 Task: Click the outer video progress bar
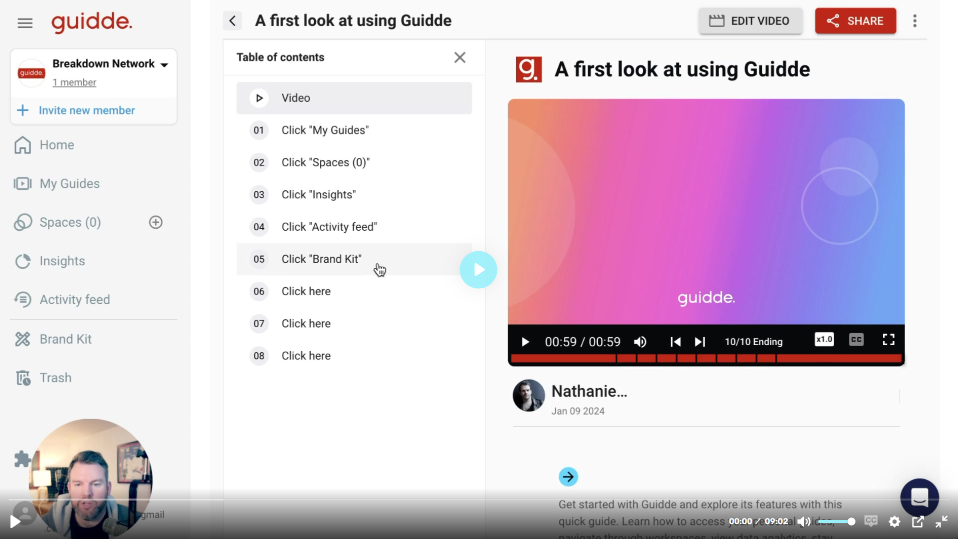pyautogui.click(x=479, y=499)
